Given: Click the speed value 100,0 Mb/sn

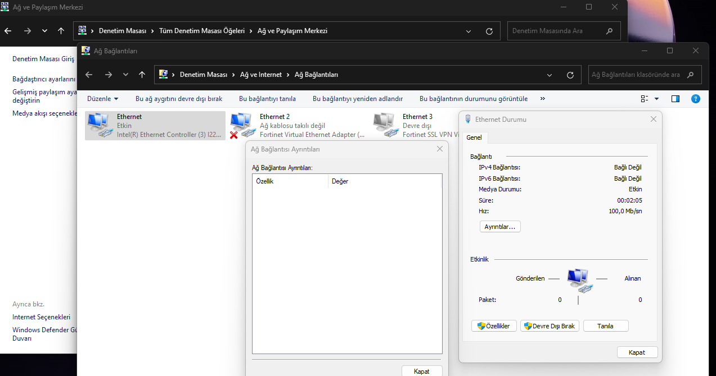Looking at the screenshot, I should pos(625,212).
